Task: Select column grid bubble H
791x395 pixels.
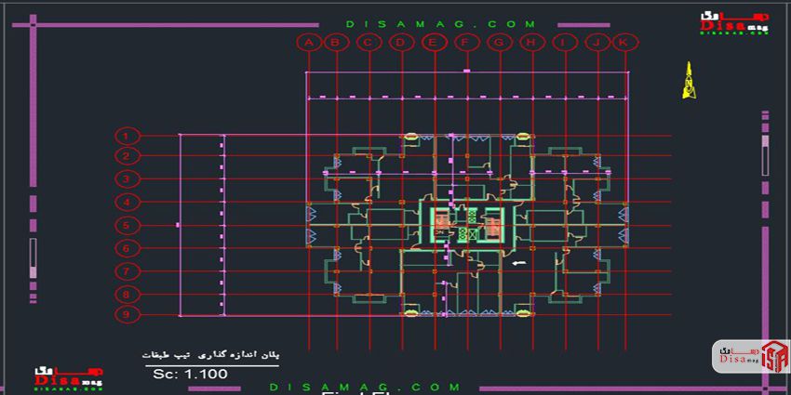Action: pos(530,42)
